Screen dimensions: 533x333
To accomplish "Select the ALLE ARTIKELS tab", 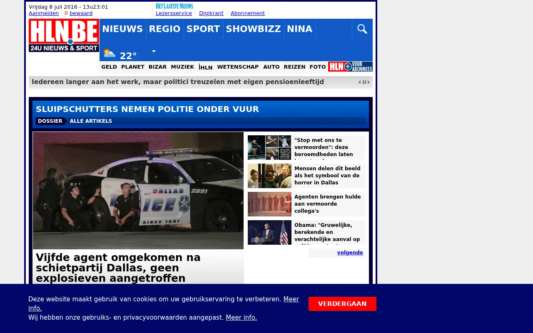I will pyautogui.click(x=91, y=121).
